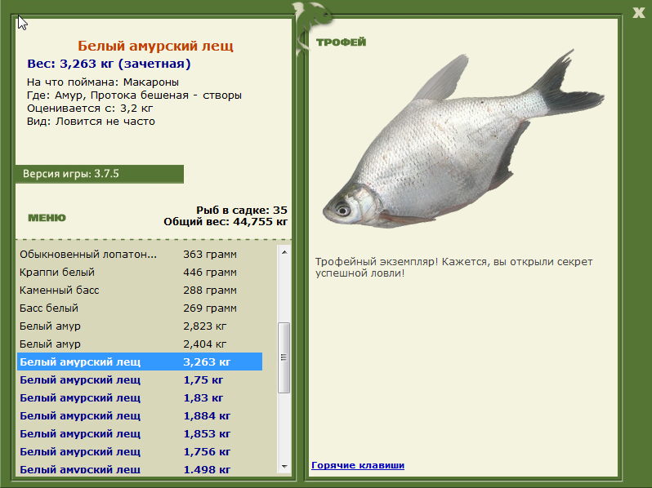Click the Оценивается с: 3,2 кг line
The image size is (652, 488).
click(x=90, y=109)
